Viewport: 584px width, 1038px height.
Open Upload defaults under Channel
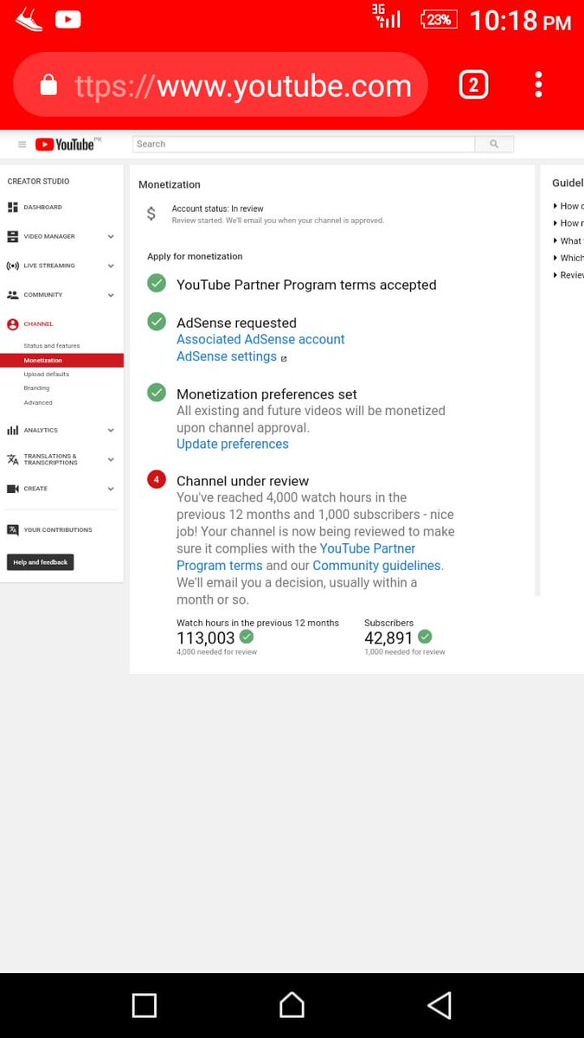click(47, 375)
